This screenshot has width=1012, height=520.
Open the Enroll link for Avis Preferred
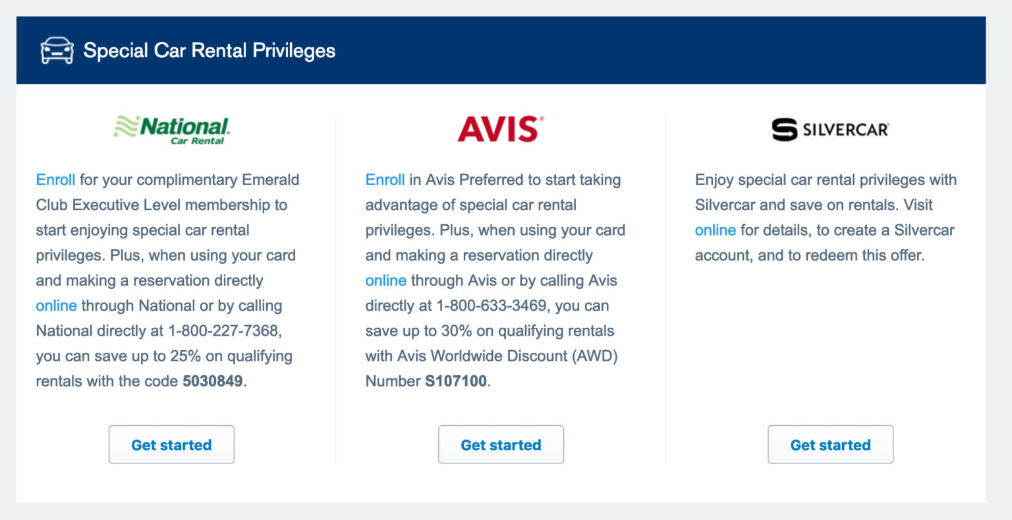(385, 179)
